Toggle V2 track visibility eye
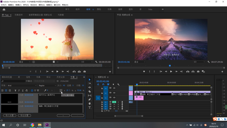The width and height of the screenshot is (227, 128). [x=114, y=93]
